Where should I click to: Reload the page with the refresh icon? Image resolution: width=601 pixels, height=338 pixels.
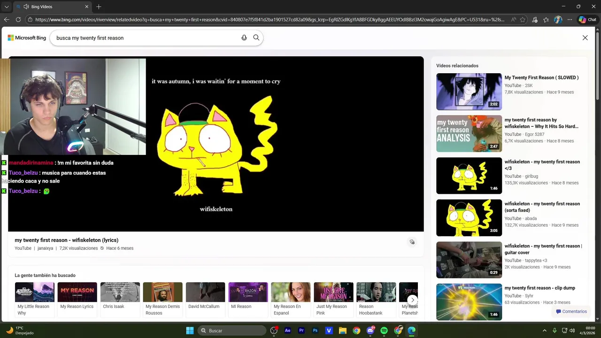point(18,20)
